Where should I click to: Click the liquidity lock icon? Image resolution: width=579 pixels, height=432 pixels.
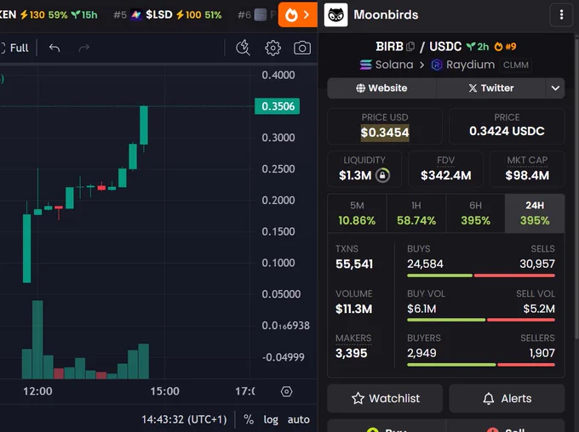point(382,175)
